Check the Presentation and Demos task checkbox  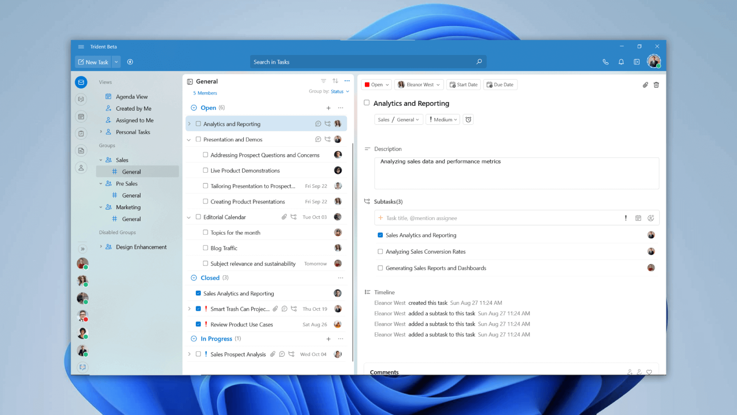point(198,139)
